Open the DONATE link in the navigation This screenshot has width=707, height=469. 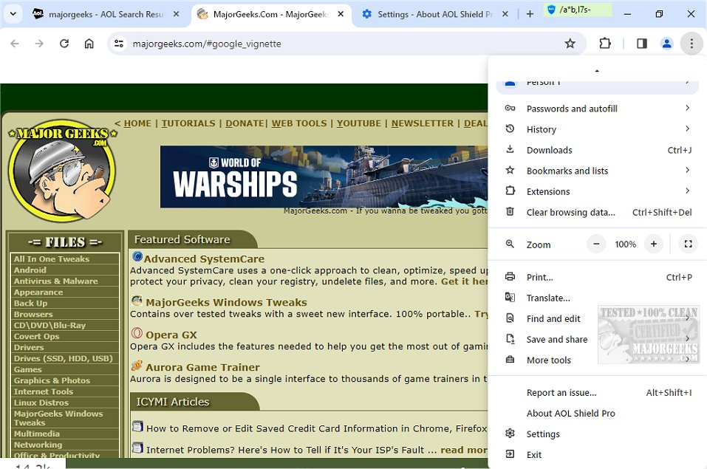coord(245,123)
